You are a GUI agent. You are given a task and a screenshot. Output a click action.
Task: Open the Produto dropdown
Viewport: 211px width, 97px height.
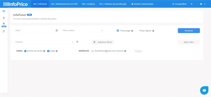pos(44,42)
